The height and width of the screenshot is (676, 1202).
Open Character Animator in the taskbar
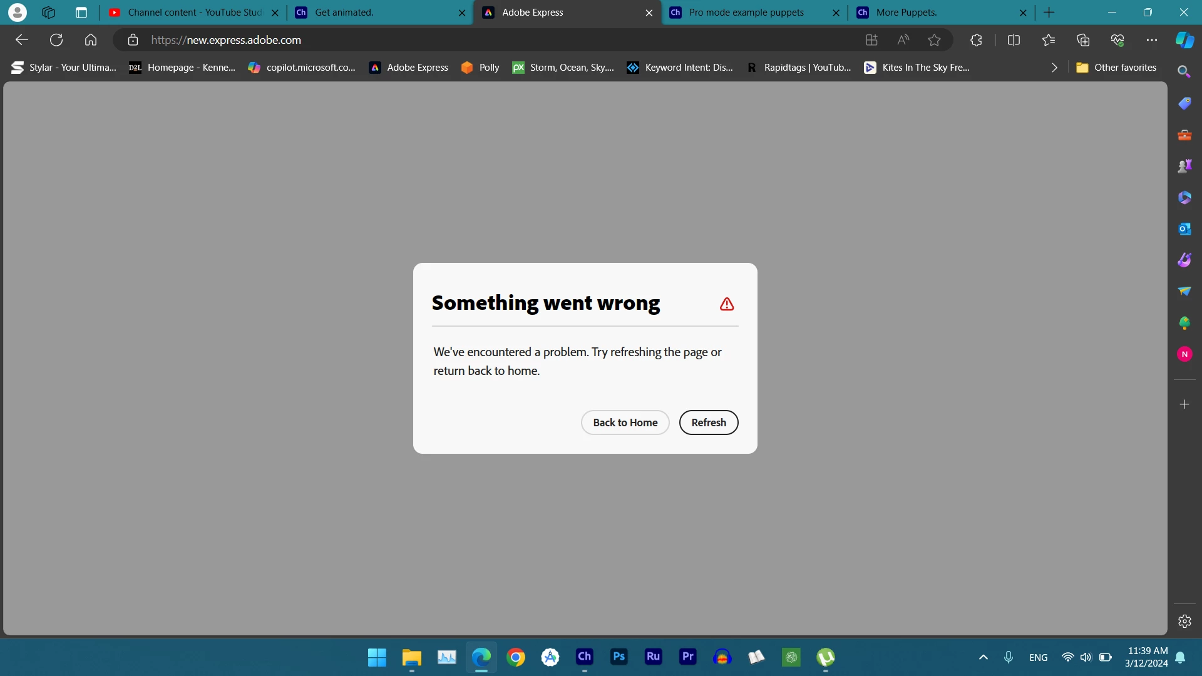pyautogui.click(x=584, y=657)
